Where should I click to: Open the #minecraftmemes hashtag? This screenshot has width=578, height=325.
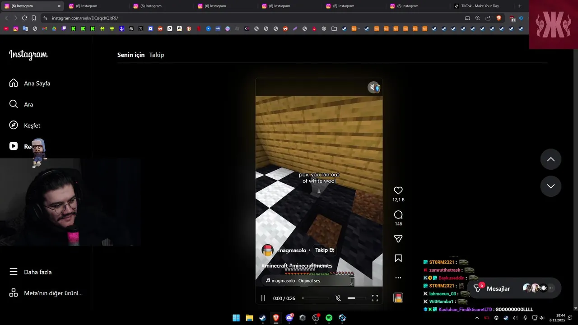tap(311, 266)
